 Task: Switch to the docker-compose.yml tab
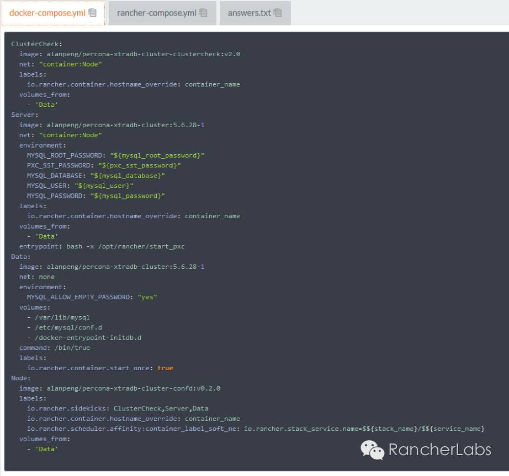(53, 13)
